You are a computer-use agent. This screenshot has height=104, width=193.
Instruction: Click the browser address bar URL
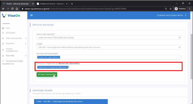pos(76,9)
